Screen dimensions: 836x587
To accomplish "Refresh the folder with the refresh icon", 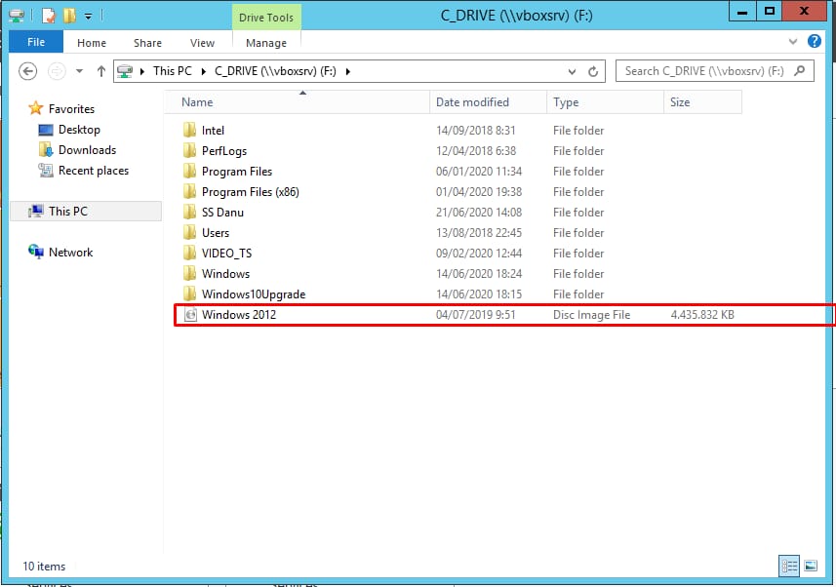I will tap(593, 71).
